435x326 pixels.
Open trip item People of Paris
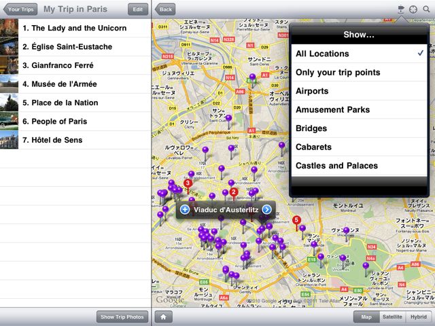[75, 122]
